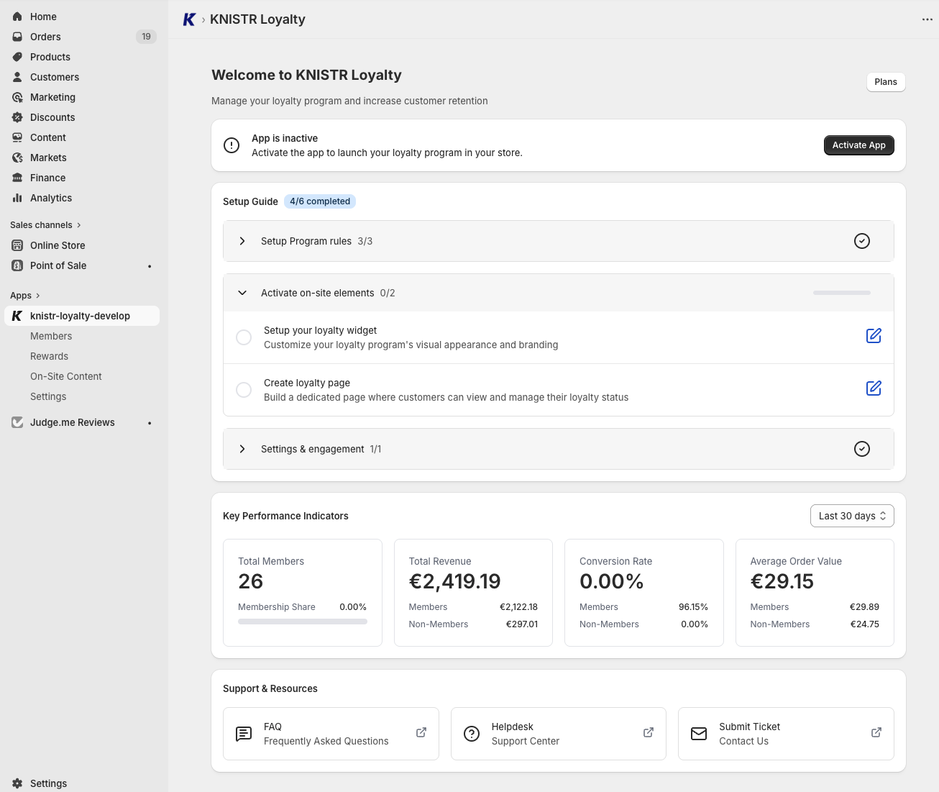Click the completed checkmark for Settings & engagement
The image size is (939, 792).
pyautogui.click(x=862, y=449)
